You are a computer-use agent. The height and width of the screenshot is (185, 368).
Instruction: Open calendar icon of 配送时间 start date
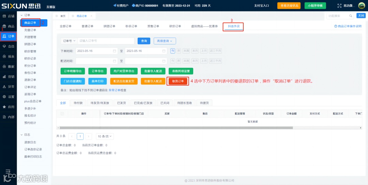[114, 61]
